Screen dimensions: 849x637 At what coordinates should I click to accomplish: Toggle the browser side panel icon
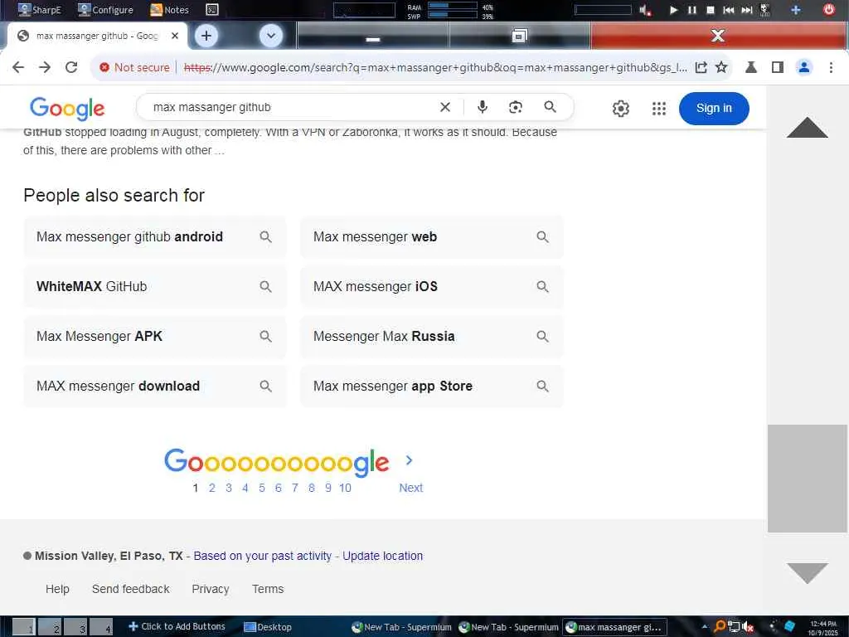click(x=778, y=67)
